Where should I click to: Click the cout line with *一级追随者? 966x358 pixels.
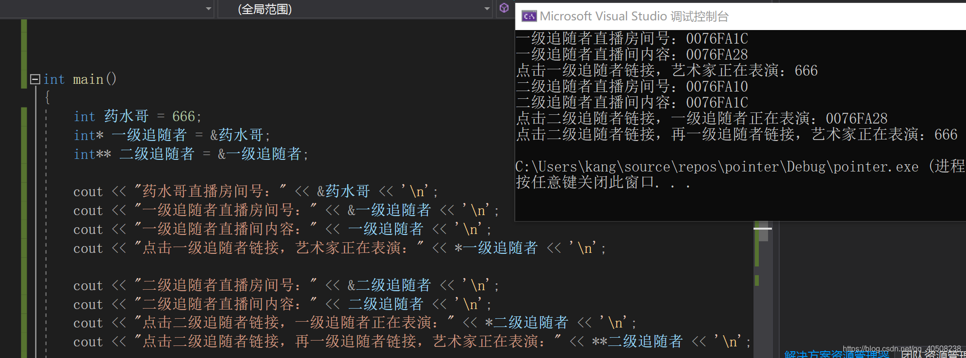tap(340, 248)
